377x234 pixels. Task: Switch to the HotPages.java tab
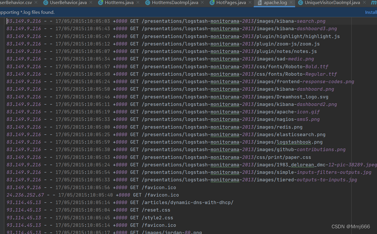click(230, 3)
